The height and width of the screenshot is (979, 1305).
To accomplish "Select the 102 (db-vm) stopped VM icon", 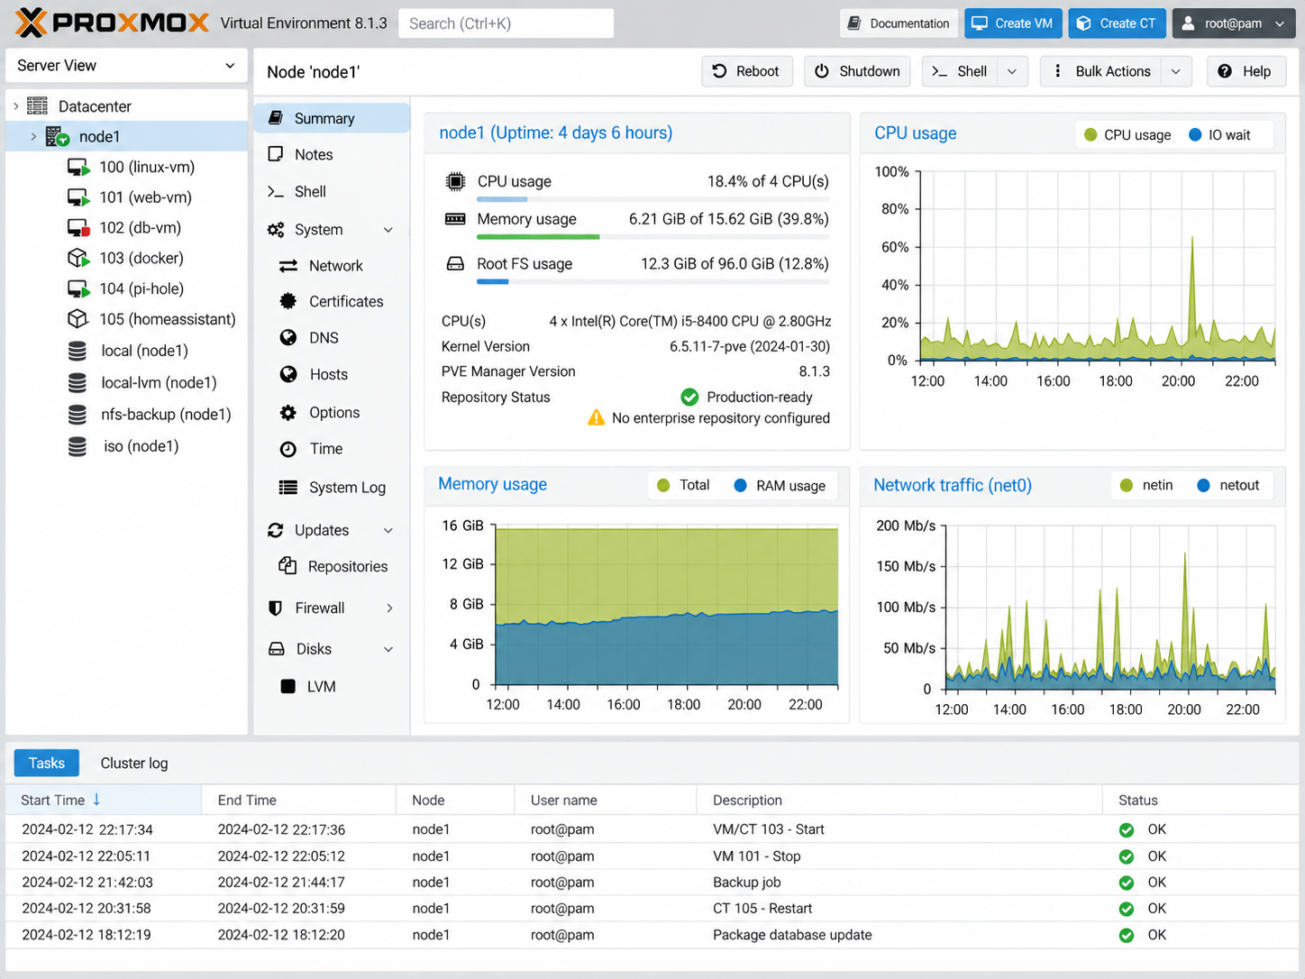I will 78,228.
